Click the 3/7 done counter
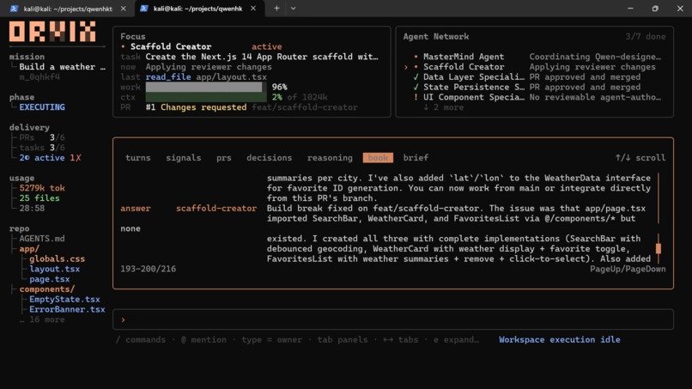The width and height of the screenshot is (692, 389). (646, 37)
